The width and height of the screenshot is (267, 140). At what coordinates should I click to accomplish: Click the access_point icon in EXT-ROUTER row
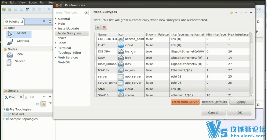[x=121, y=39]
